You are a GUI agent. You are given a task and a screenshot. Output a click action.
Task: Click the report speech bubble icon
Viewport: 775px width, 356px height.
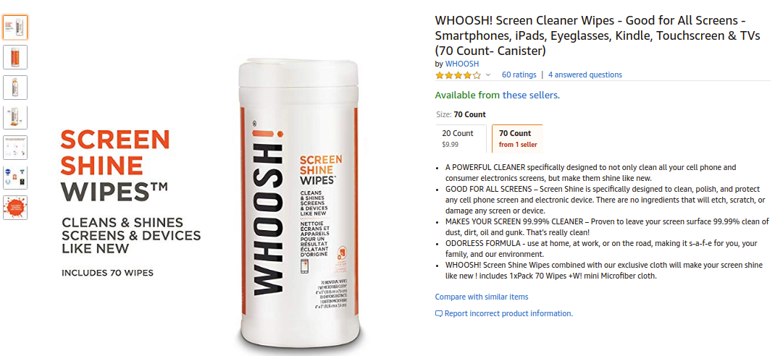439,313
